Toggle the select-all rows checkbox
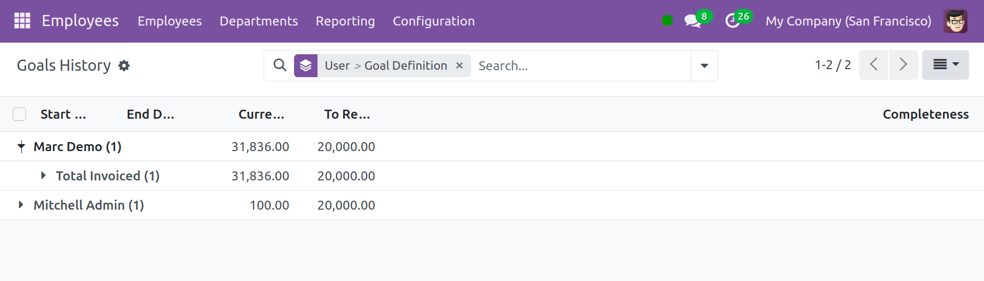 (x=20, y=114)
